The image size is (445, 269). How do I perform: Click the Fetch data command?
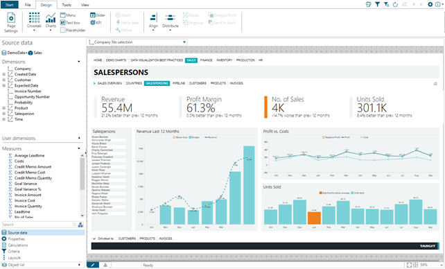click(127, 23)
